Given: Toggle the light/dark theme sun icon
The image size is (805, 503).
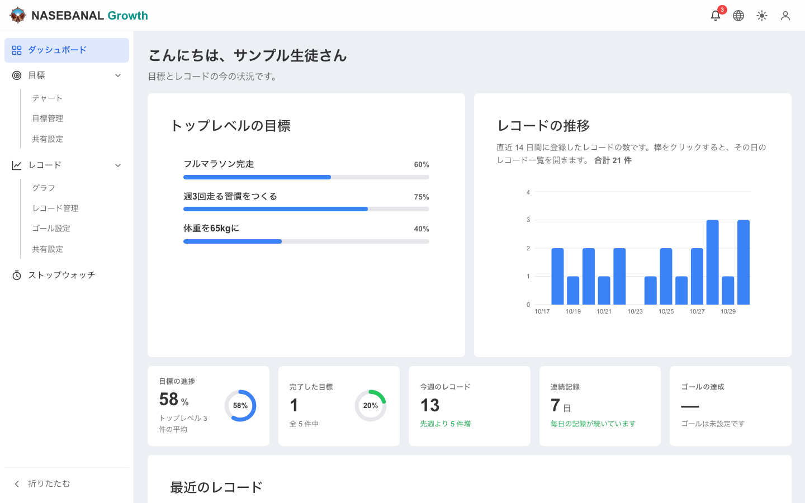Looking at the screenshot, I should tap(762, 16).
